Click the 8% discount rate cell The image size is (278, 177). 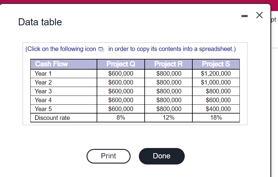(x=121, y=117)
